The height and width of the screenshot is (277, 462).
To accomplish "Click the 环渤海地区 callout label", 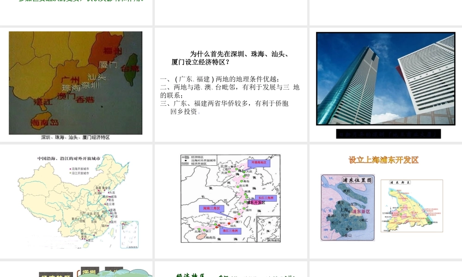I will (x=259, y=163).
